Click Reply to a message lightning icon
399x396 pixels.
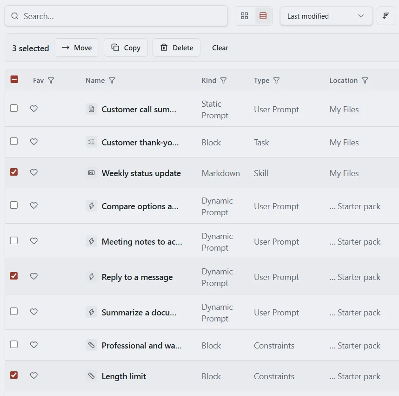coord(91,277)
